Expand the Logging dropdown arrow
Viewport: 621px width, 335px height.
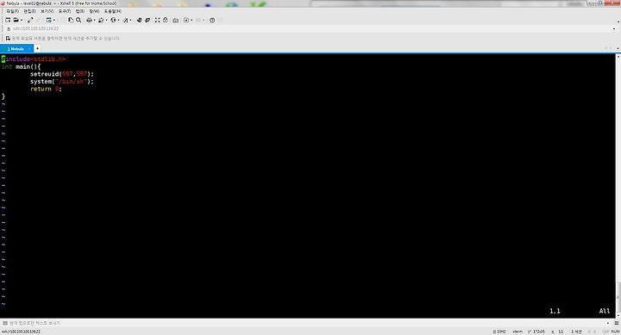pyautogui.click(x=191, y=20)
